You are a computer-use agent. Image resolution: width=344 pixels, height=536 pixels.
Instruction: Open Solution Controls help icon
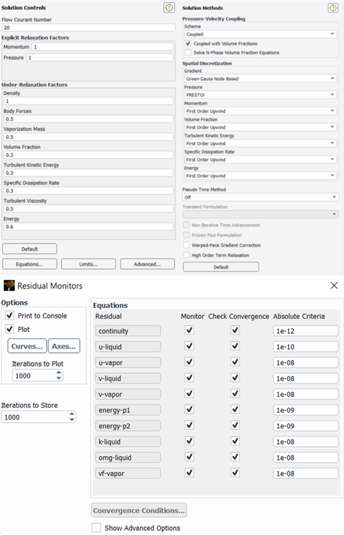(x=169, y=7)
